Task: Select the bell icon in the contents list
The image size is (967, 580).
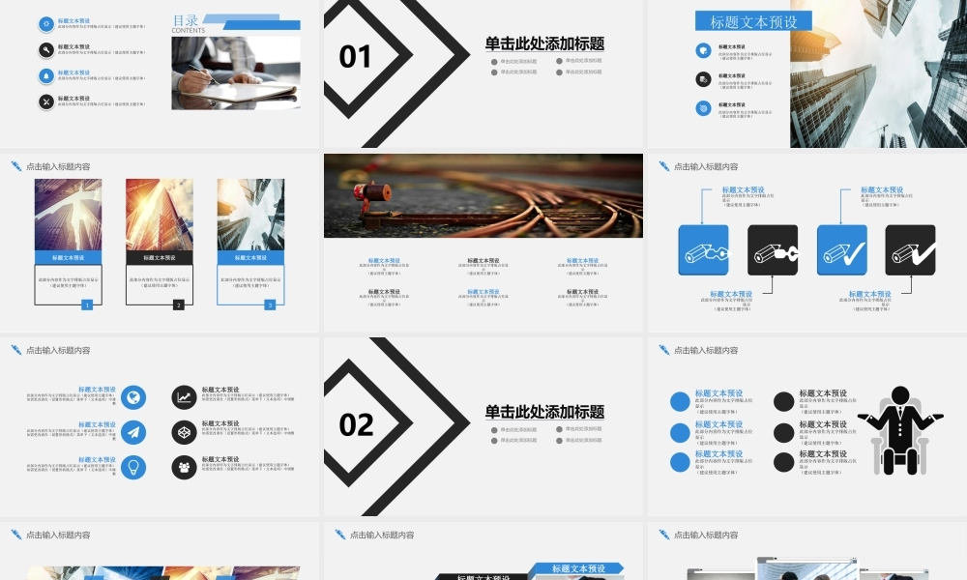Action: tap(46, 78)
